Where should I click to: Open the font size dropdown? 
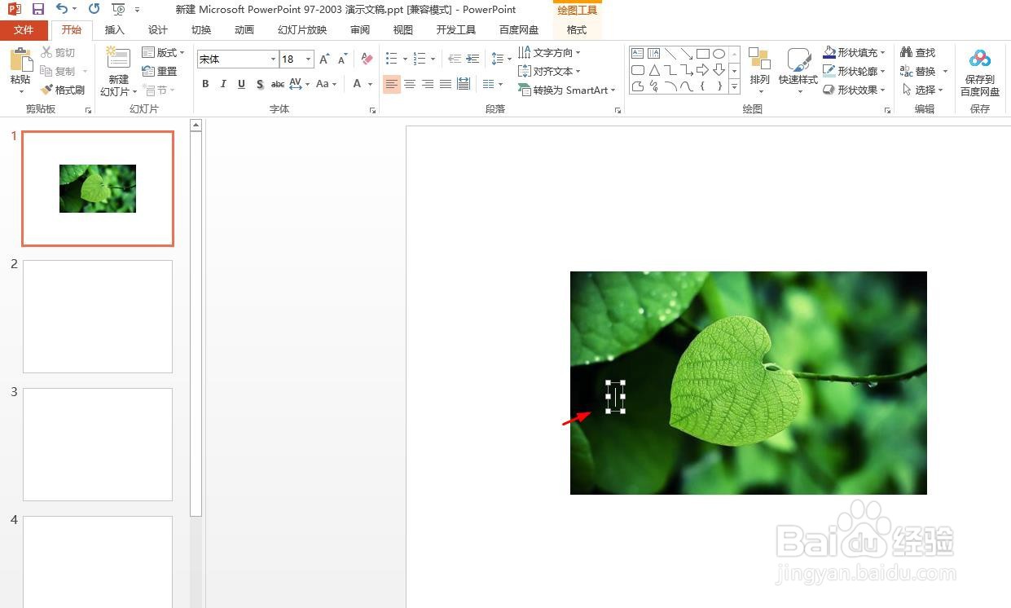309,59
